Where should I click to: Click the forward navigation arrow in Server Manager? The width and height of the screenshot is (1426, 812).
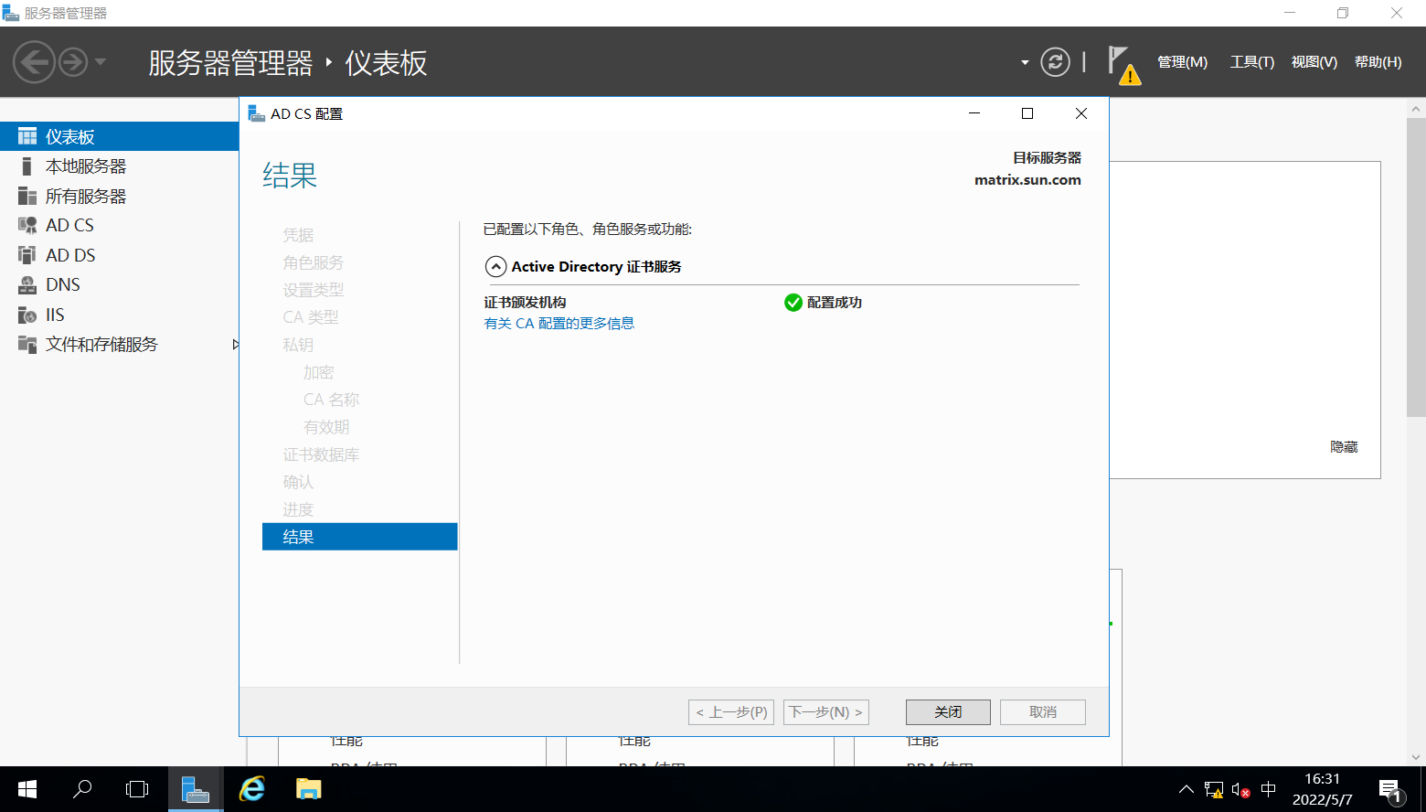(73, 62)
